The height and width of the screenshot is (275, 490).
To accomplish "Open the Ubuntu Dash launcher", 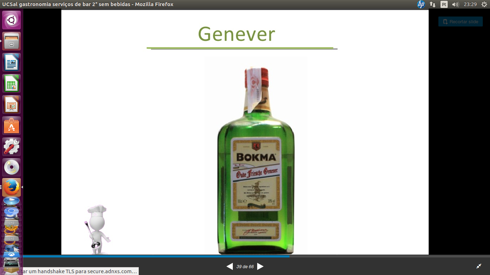I will click(x=11, y=20).
